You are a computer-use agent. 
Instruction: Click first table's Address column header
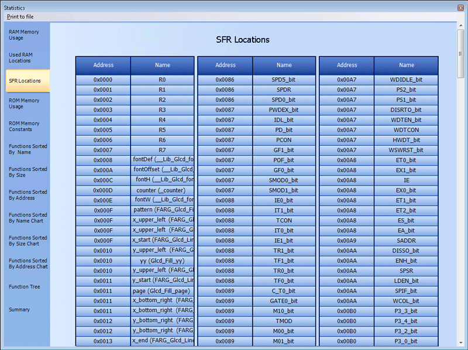pyautogui.click(x=104, y=66)
